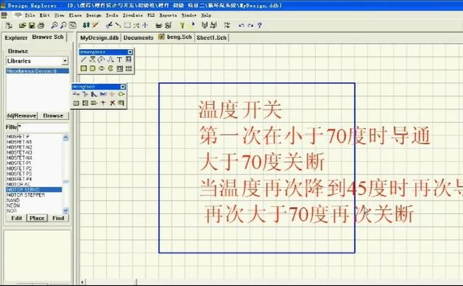Select the Text Frame drawing tool

coord(129,59)
